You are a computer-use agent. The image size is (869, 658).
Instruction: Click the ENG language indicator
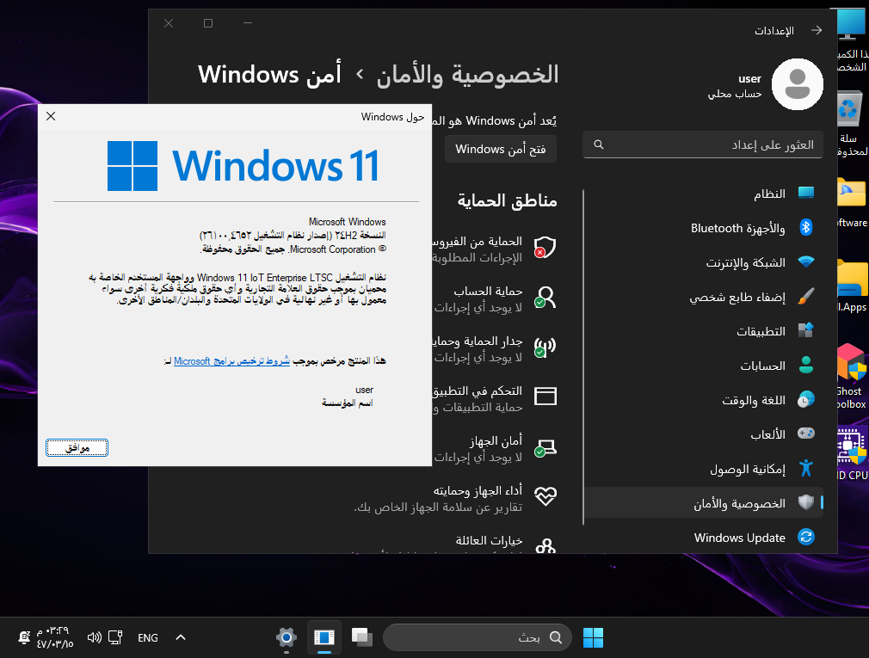point(148,638)
